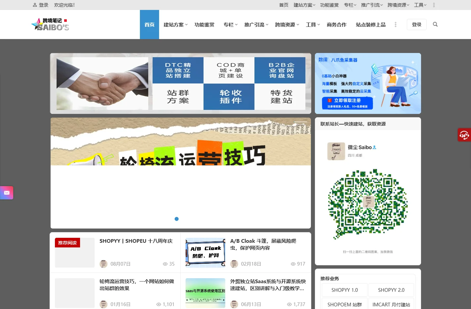Open the 特货建站 tile

[x=280, y=97]
